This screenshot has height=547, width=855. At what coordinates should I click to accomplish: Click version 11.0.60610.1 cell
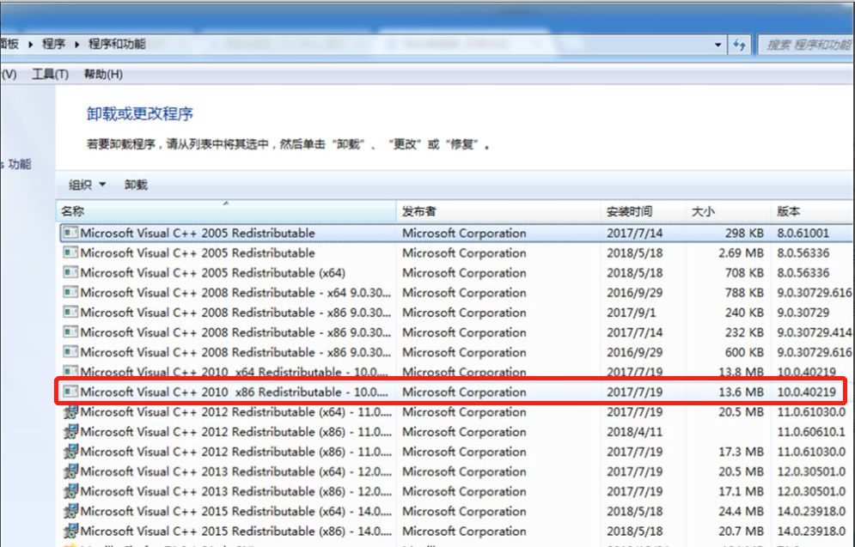pos(811,431)
